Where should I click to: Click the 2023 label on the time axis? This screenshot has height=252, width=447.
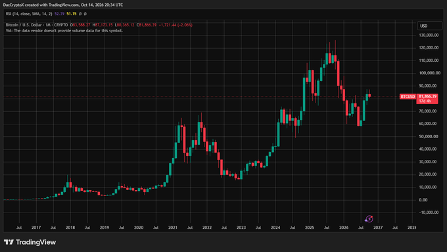tap(241, 228)
